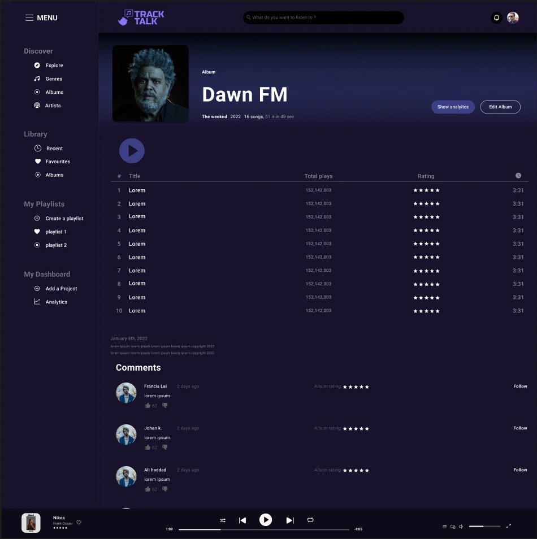Click track 3 play count 152,142,003
Image resolution: width=537 pixels, height=539 pixels.
[x=319, y=217]
